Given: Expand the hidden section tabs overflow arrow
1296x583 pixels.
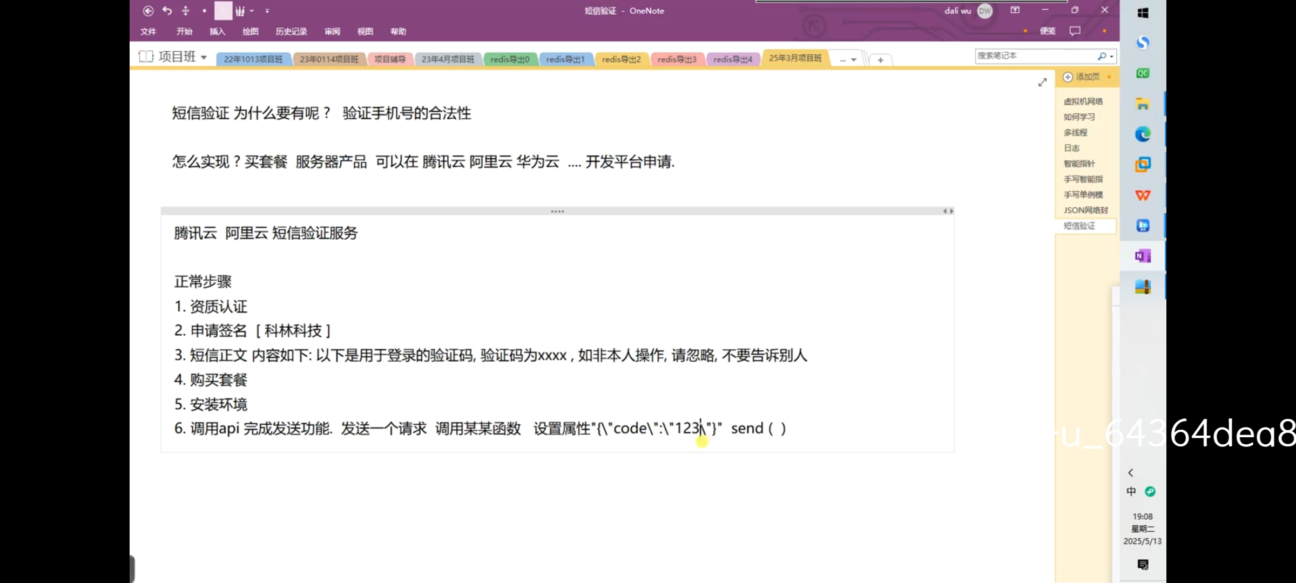Looking at the screenshot, I should (x=853, y=60).
